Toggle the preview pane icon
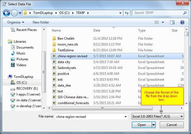This screenshot has width=191, height=134. point(172,22)
